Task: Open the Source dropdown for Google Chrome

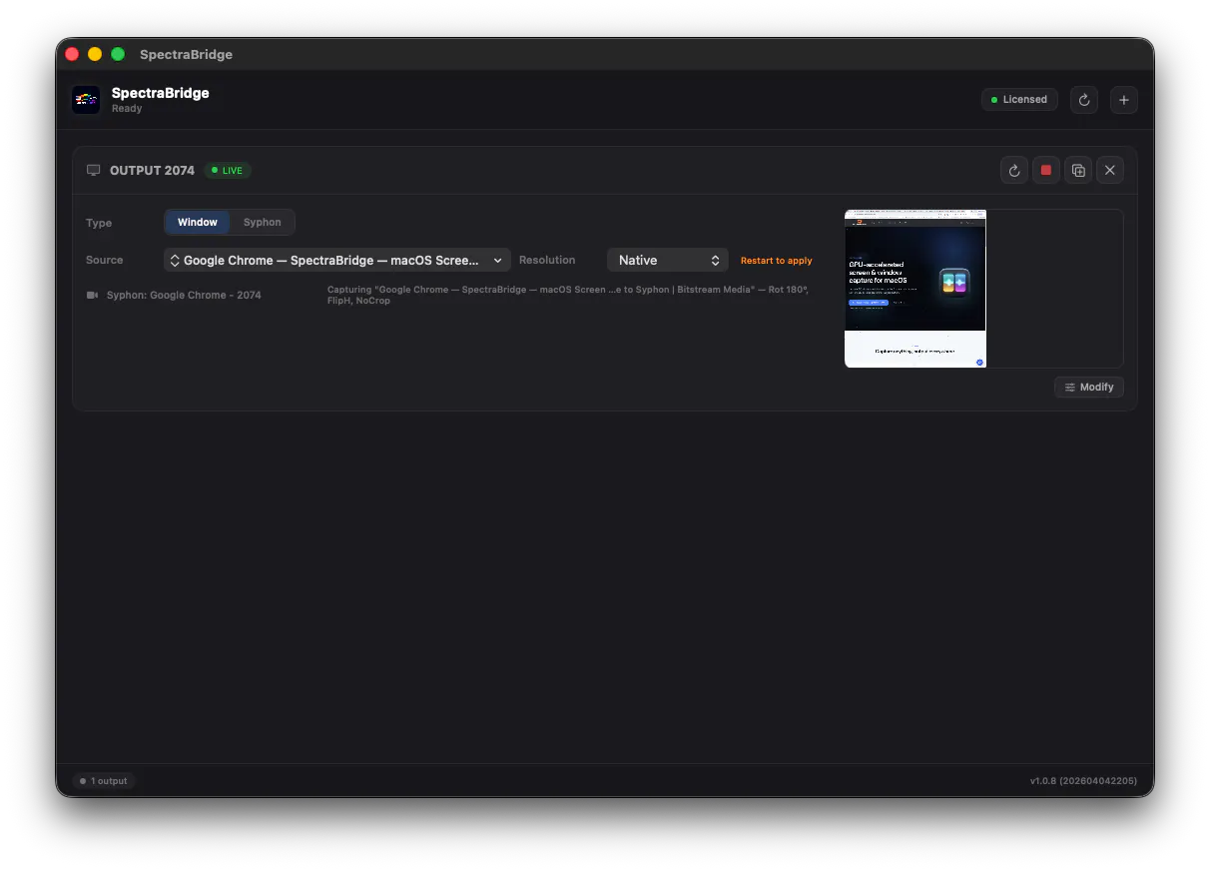Action: point(337,261)
